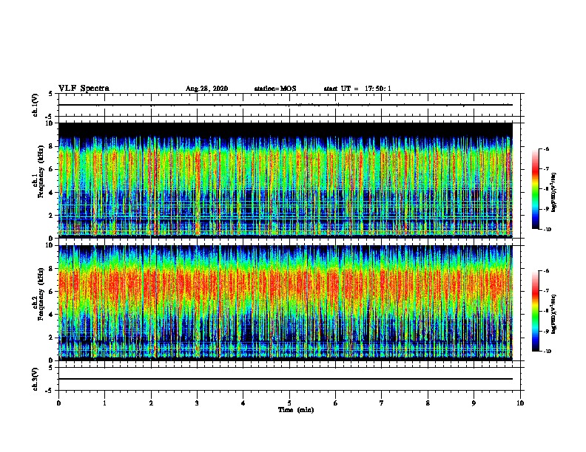Viewport: 586px width, 452px height.
Task: Click the "10" kHz tick of ch.2 spectrogram
Action: (x=49, y=245)
